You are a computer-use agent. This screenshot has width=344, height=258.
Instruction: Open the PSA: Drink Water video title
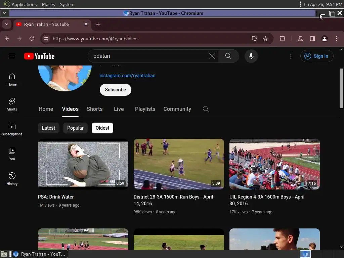(x=56, y=197)
